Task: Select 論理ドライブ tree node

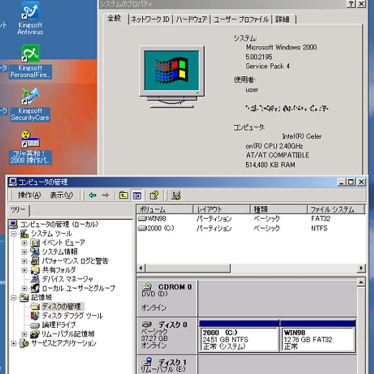Action: click(59, 325)
